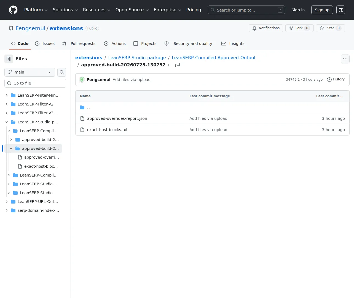
Task: Focus the Go to file input
Action: click(35, 83)
